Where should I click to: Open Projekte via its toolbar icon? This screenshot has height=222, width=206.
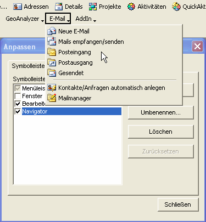tap(93, 7)
